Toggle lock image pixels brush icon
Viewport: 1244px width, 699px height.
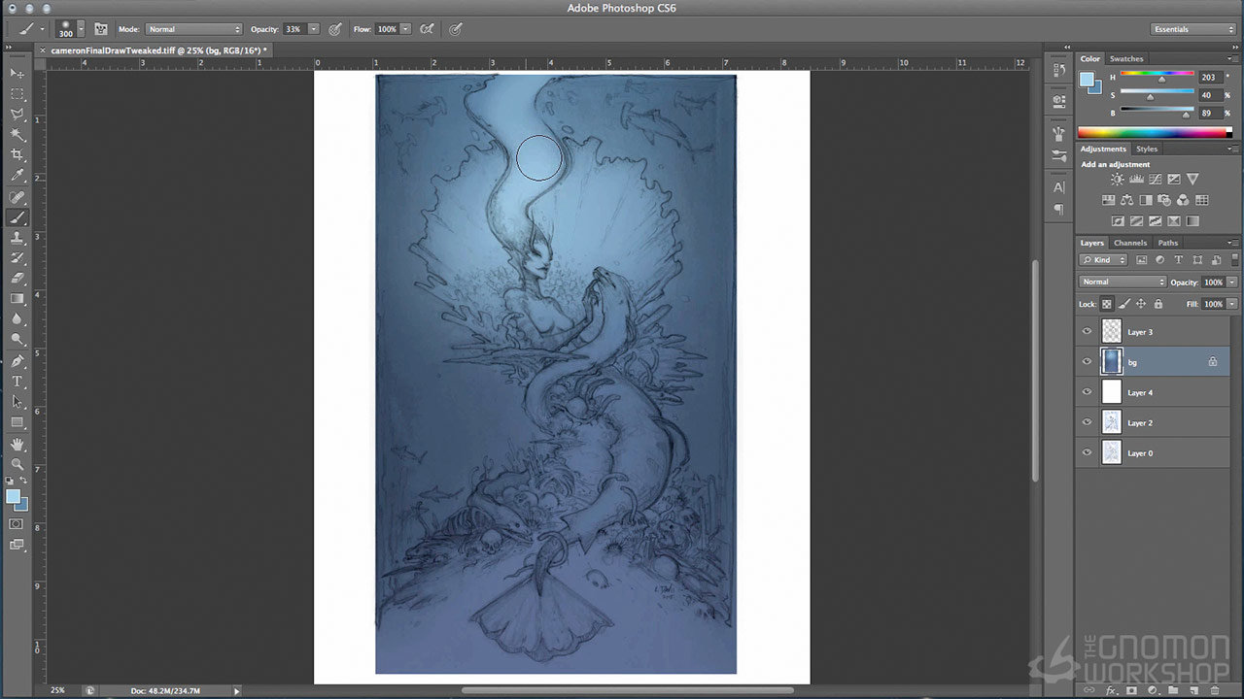coord(1124,304)
